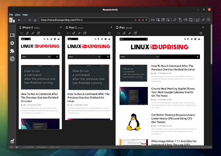This screenshot has width=221, height=156.
Task: Go forward with the forward arrow
Action: coord(25,20)
